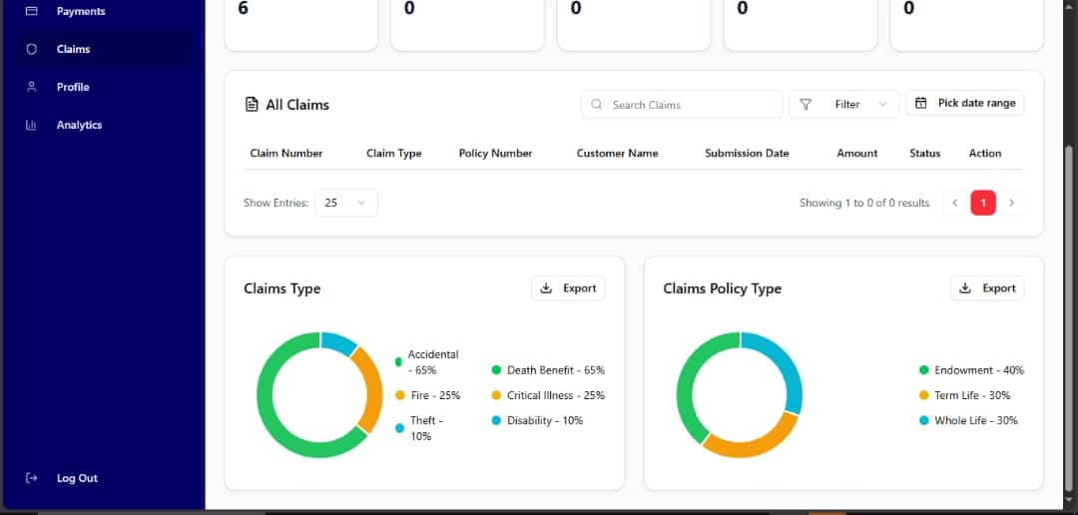The height and width of the screenshot is (515, 1078).
Task: Type in the Search Claims field
Action: (x=691, y=104)
